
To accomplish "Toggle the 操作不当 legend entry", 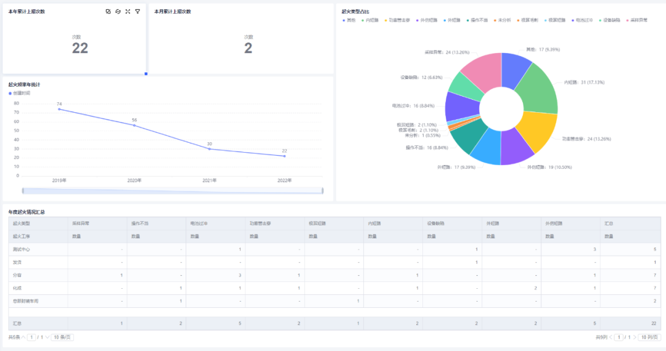I will click(x=477, y=20).
